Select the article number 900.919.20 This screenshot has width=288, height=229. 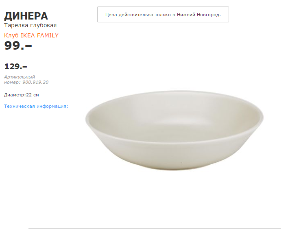pos(35,82)
